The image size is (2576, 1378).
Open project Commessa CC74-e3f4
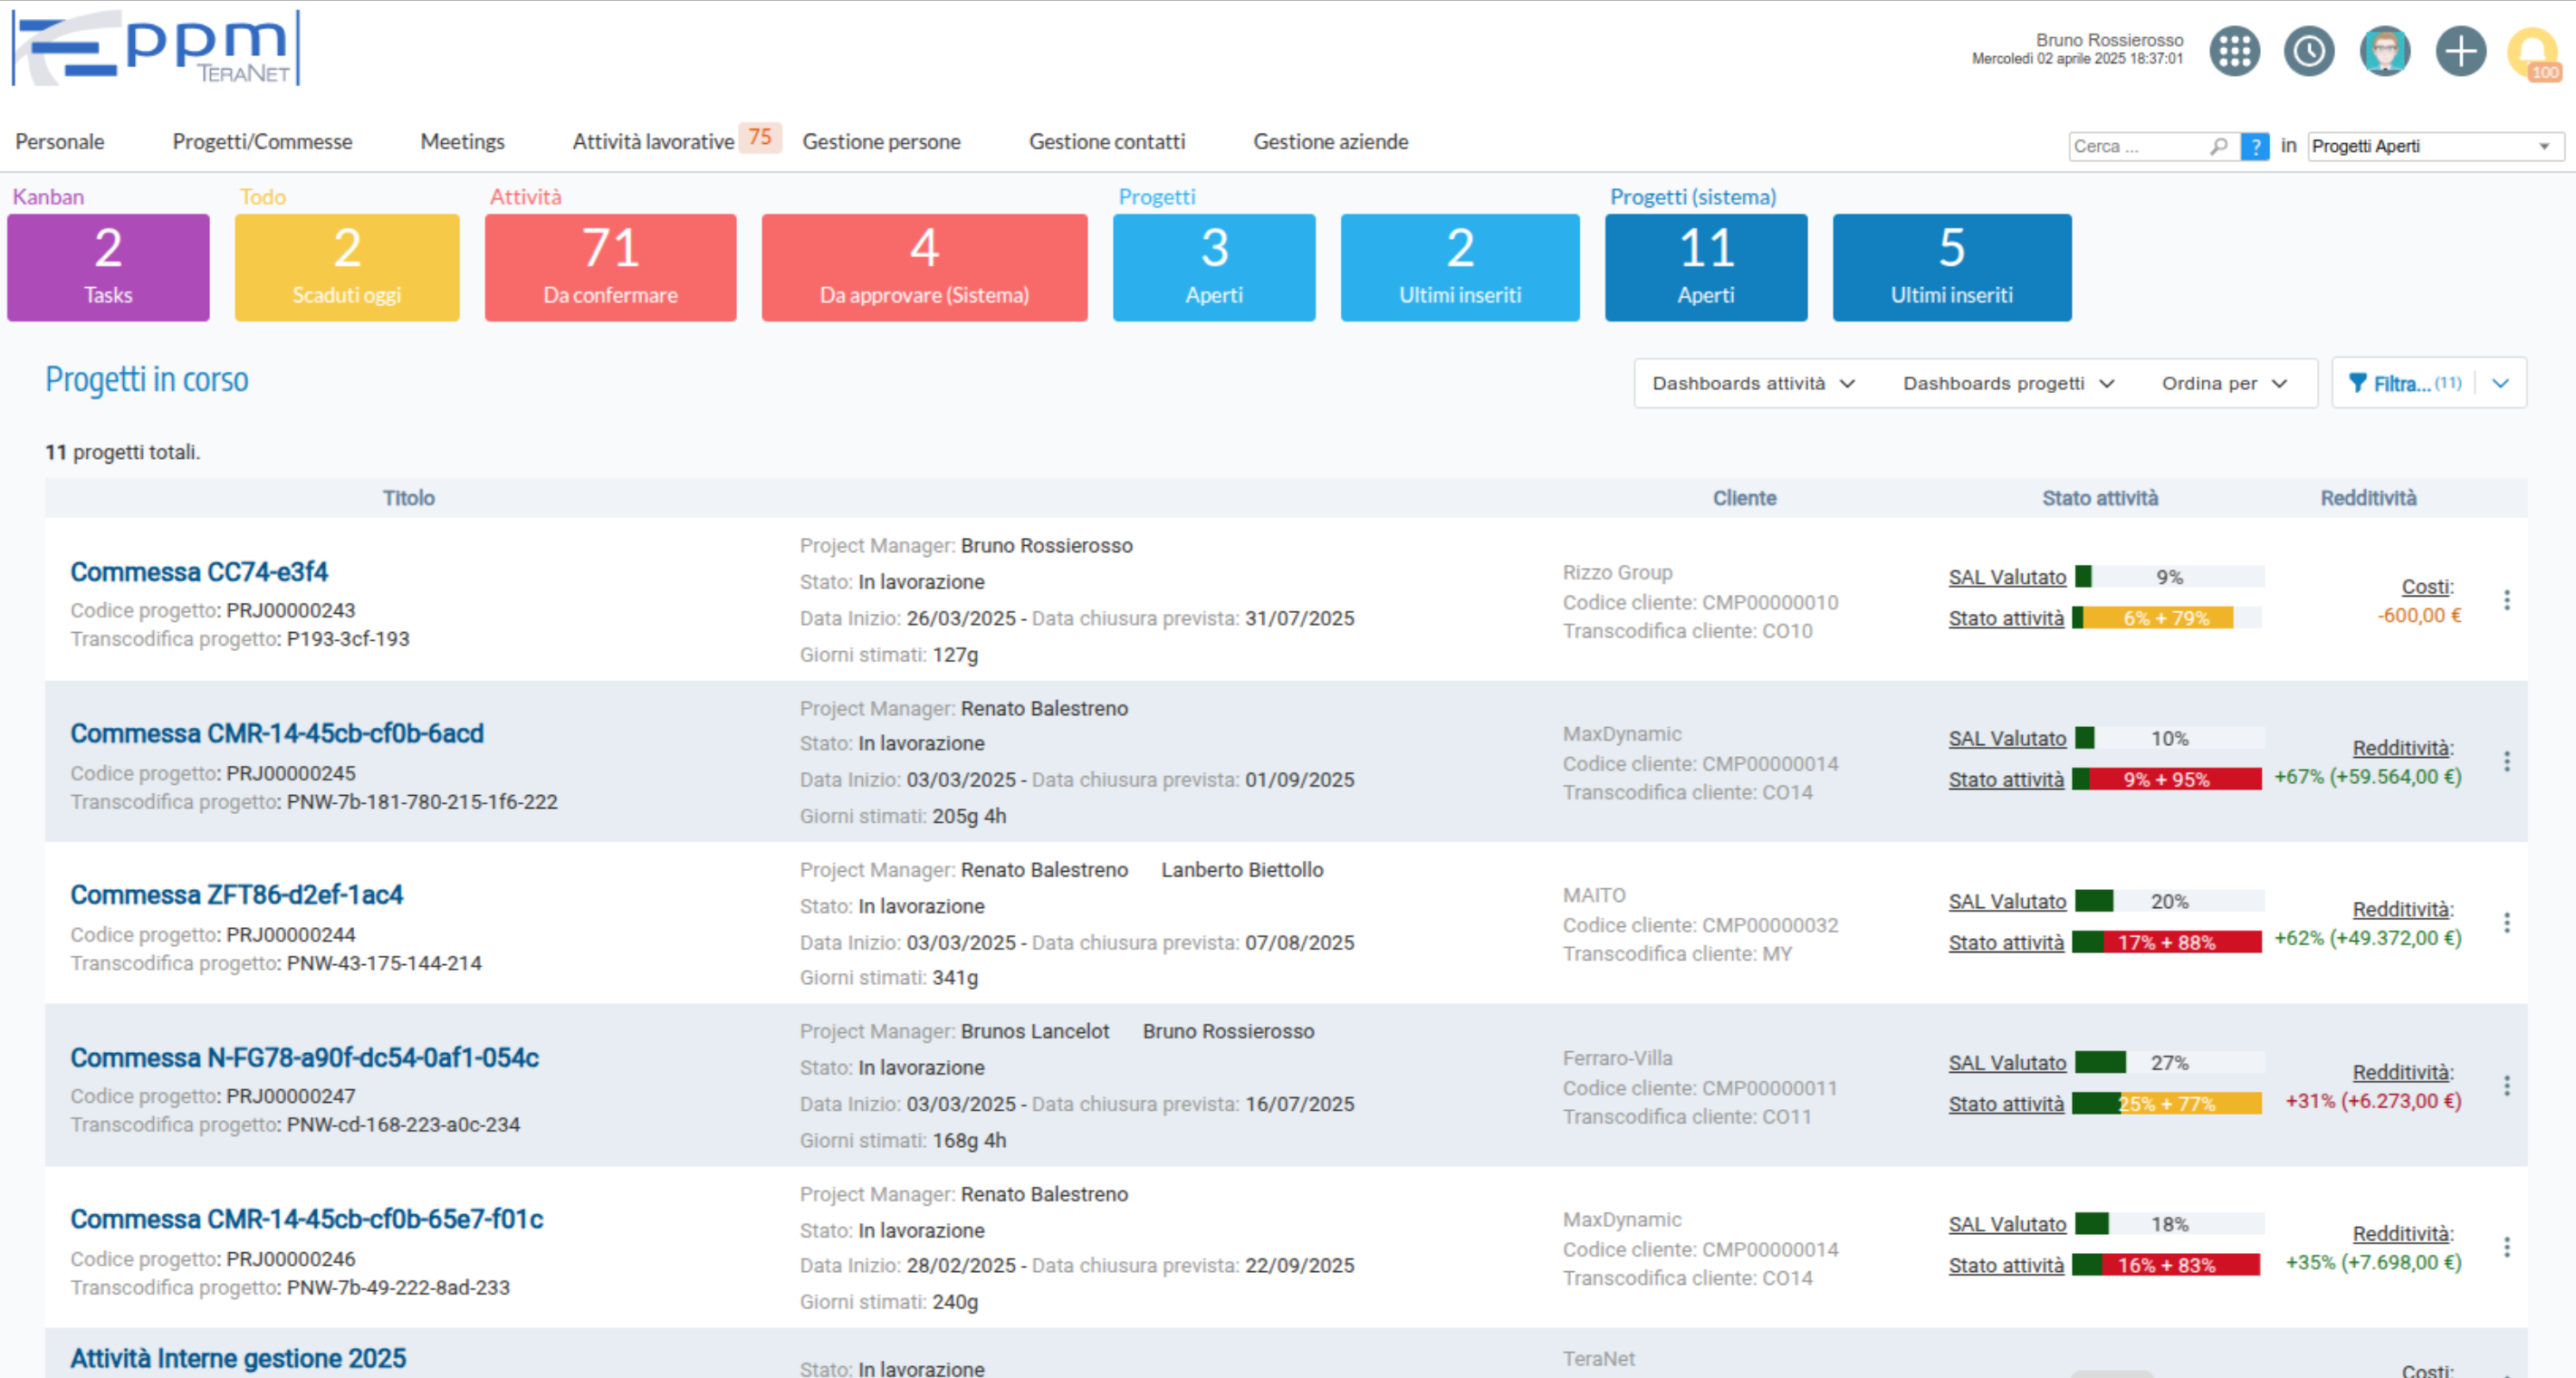tap(199, 572)
